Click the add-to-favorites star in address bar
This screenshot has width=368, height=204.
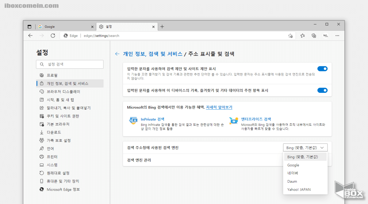pyautogui.click(x=290, y=35)
